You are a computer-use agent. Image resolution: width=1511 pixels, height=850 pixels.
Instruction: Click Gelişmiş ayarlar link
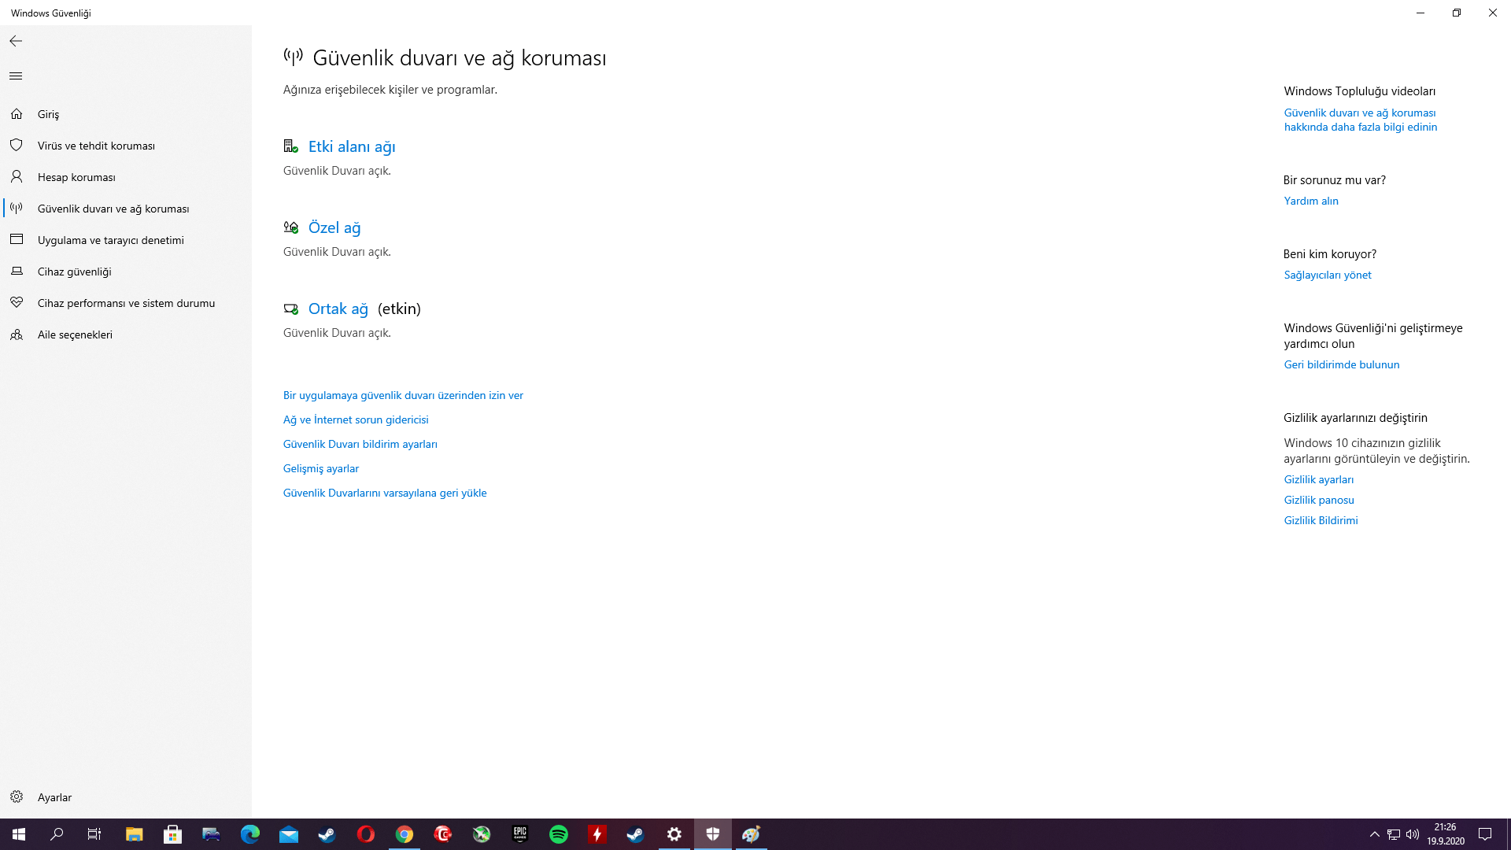320,469
